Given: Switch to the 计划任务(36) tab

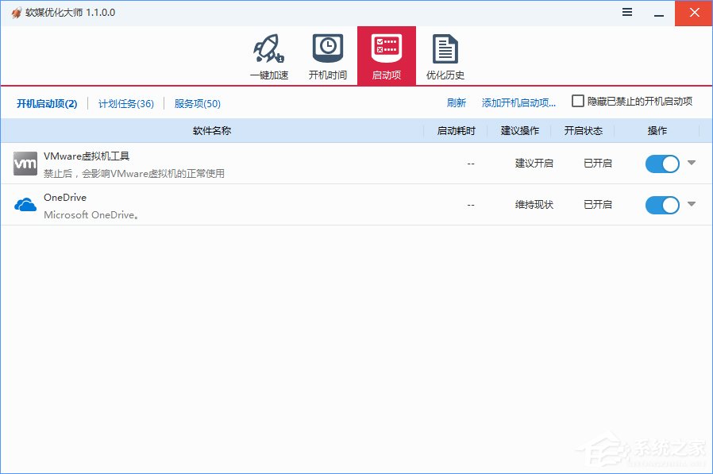Looking at the screenshot, I should (x=125, y=103).
